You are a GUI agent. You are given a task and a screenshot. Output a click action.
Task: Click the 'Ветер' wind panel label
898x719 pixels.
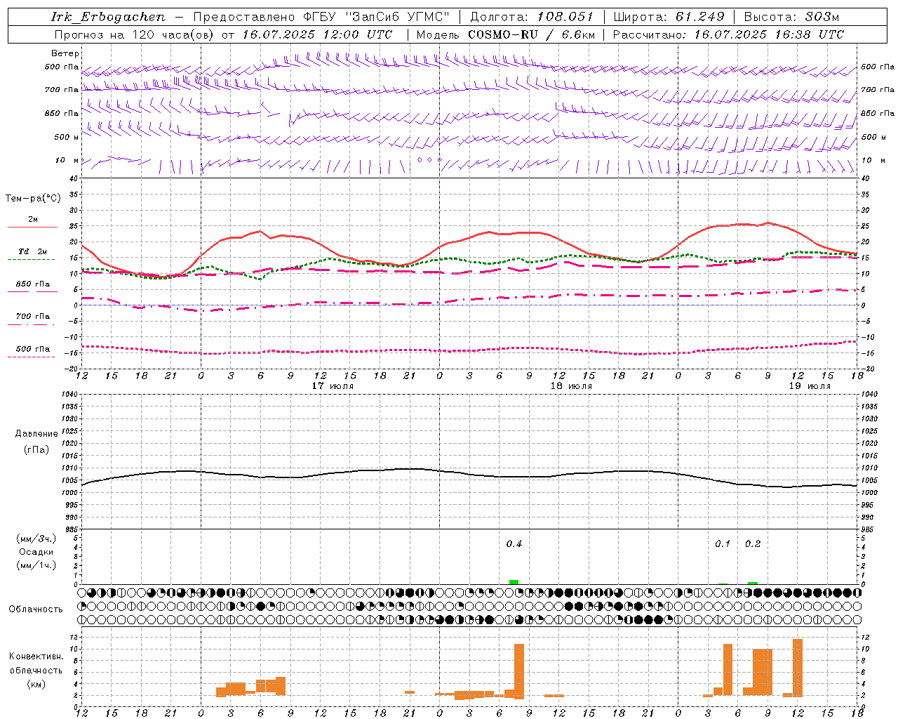coord(65,53)
